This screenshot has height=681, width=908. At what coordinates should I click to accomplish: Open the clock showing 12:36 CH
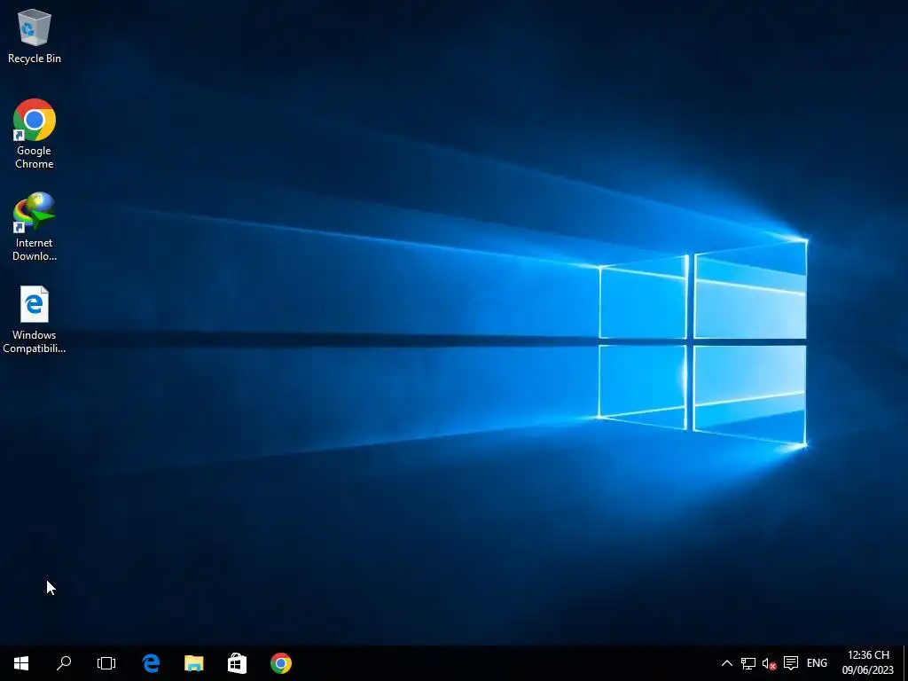tap(867, 662)
